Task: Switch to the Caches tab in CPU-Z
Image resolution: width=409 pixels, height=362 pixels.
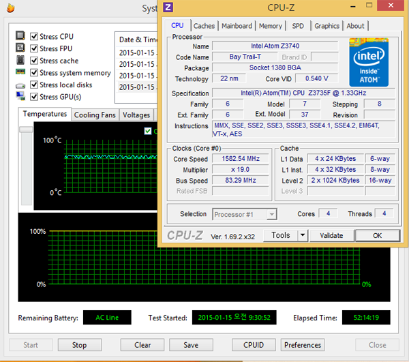Action: point(204,26)
